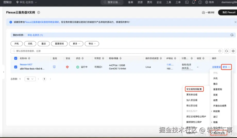237x138 pixels.
Task: Open the CloudShell terminal icon in top bar
Action: tap(187, 2)
